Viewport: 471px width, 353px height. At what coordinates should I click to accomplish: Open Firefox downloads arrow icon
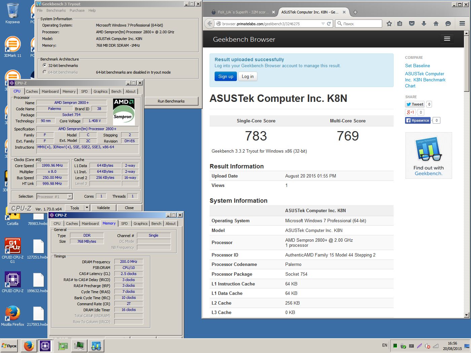coord(424,24)
